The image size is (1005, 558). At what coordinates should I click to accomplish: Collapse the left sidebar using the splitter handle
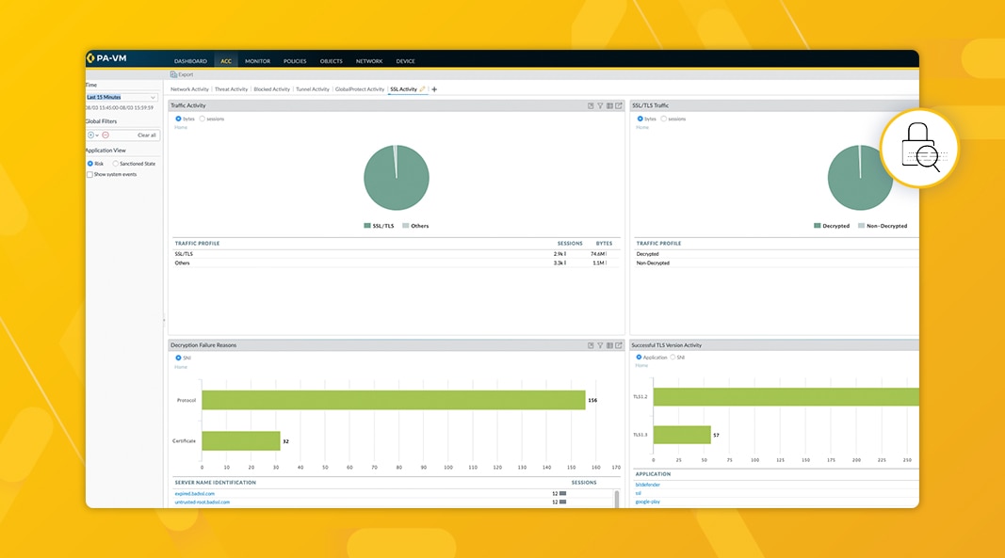(x=164, y=320)
